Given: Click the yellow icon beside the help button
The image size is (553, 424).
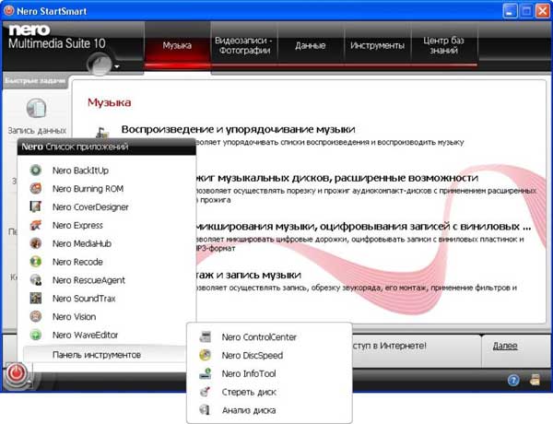Looking at the screenshot, I should tap(535, 380).
